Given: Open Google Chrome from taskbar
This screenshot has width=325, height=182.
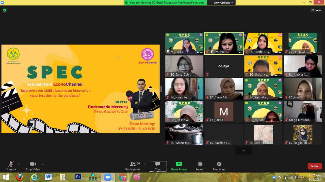Looking at the screenshot, I should (x=123, y=177).
